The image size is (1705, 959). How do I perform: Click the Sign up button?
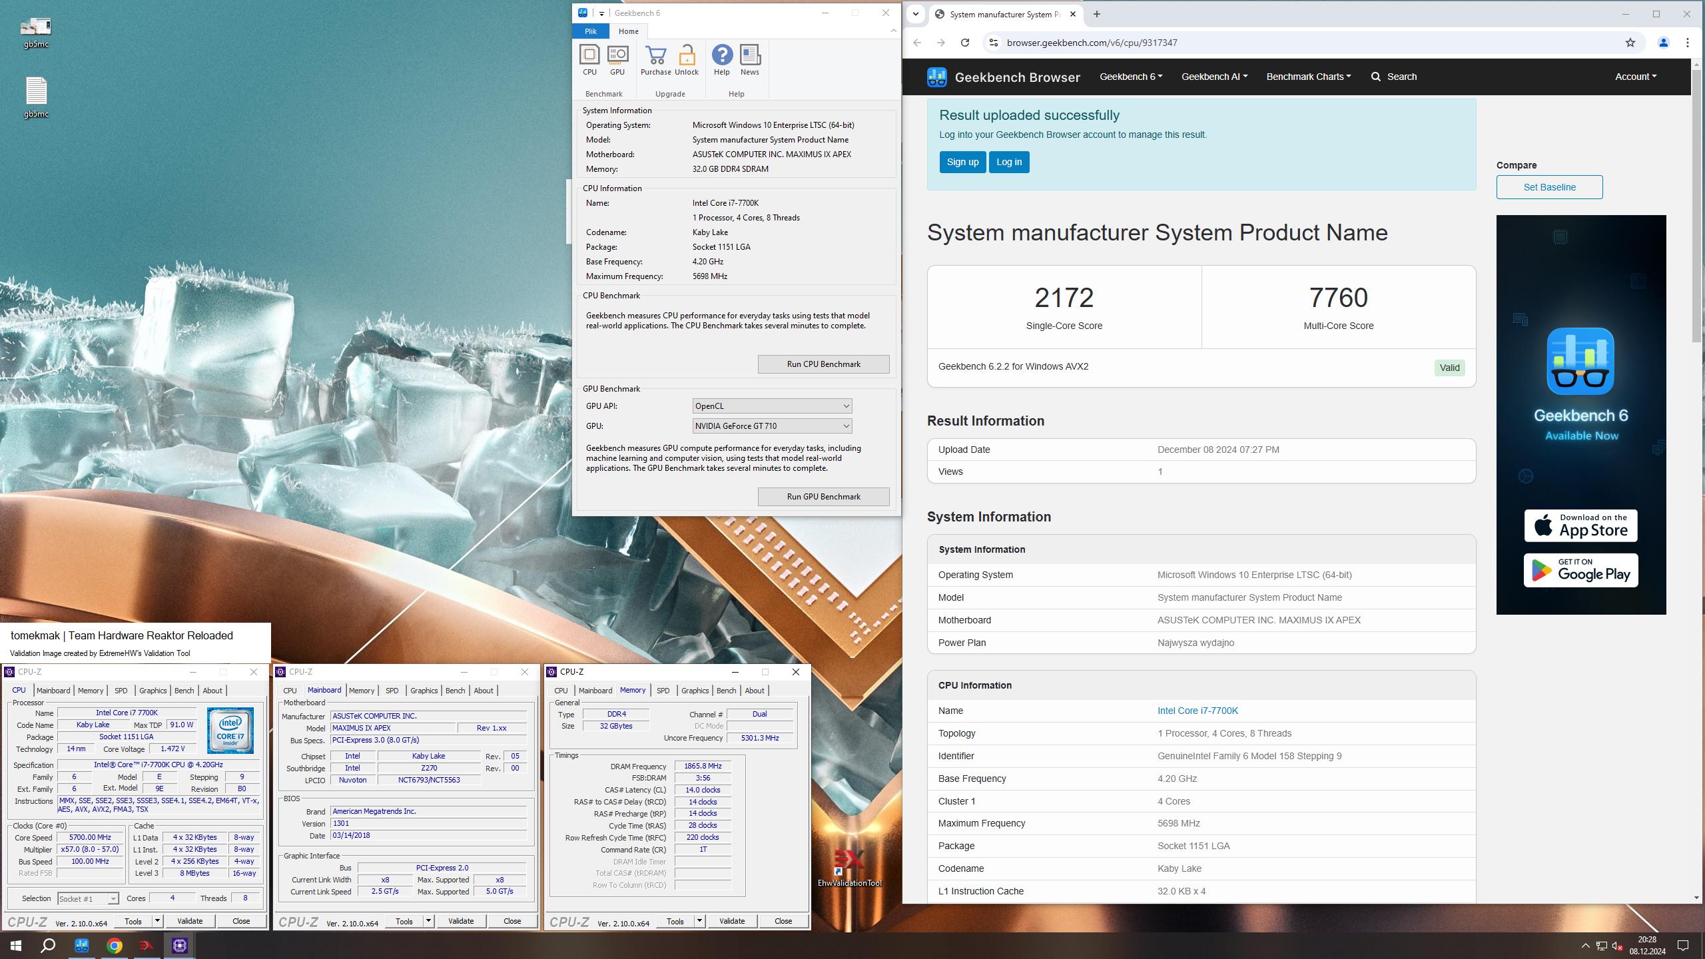[x=962, y=162]
